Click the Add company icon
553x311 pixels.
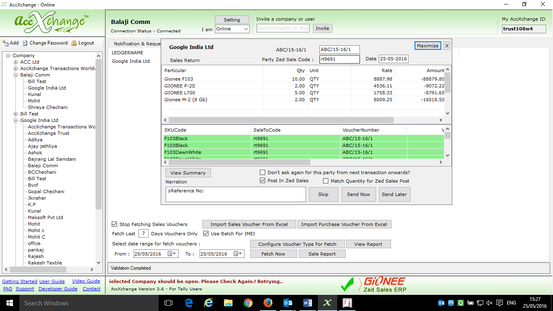pos(5,43)
